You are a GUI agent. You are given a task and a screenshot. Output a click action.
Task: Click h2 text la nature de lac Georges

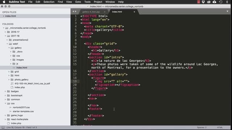coord(120,61)
